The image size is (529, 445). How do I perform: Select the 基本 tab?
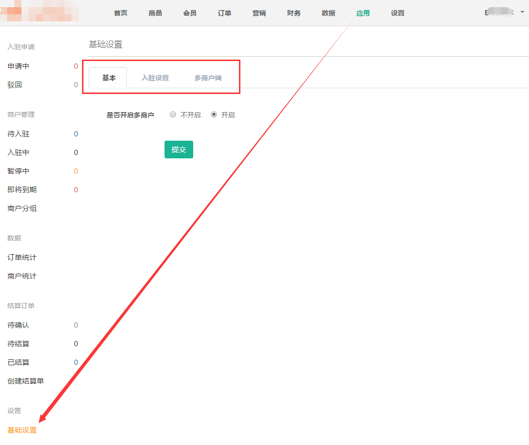point(109,78)
